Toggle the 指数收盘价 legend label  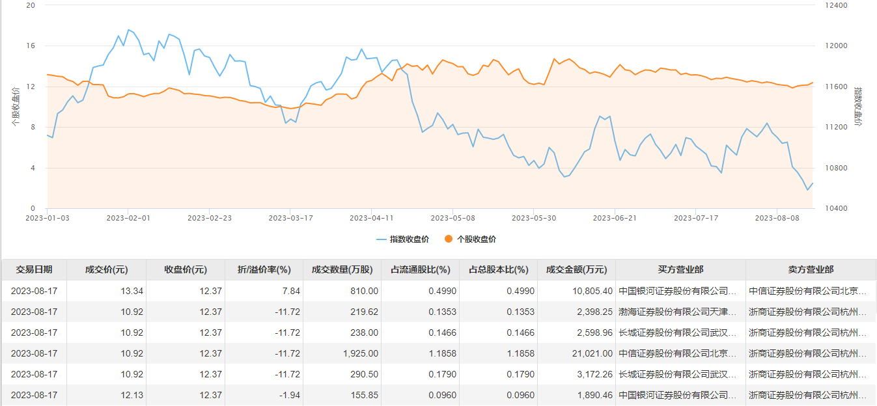click(409, 239)
